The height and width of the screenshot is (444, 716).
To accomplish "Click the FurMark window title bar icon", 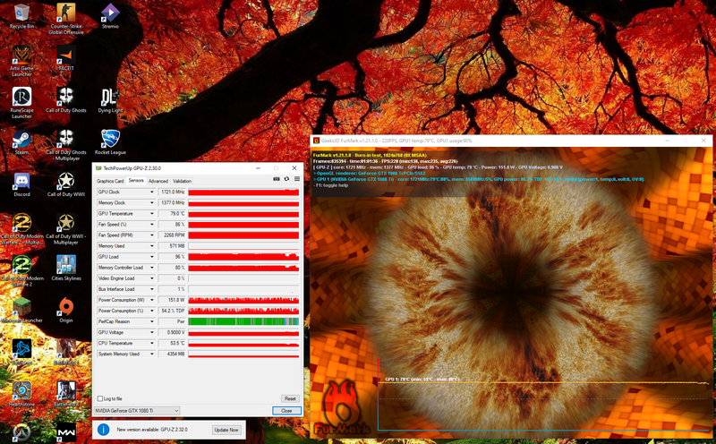I will click(x=316, y=141).
